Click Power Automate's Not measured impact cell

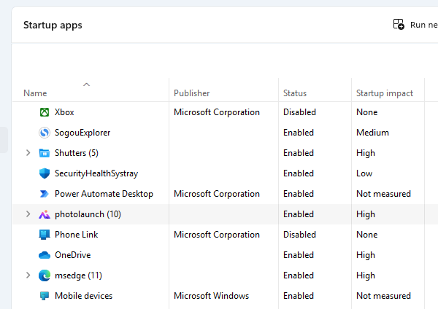pos(383,194)
